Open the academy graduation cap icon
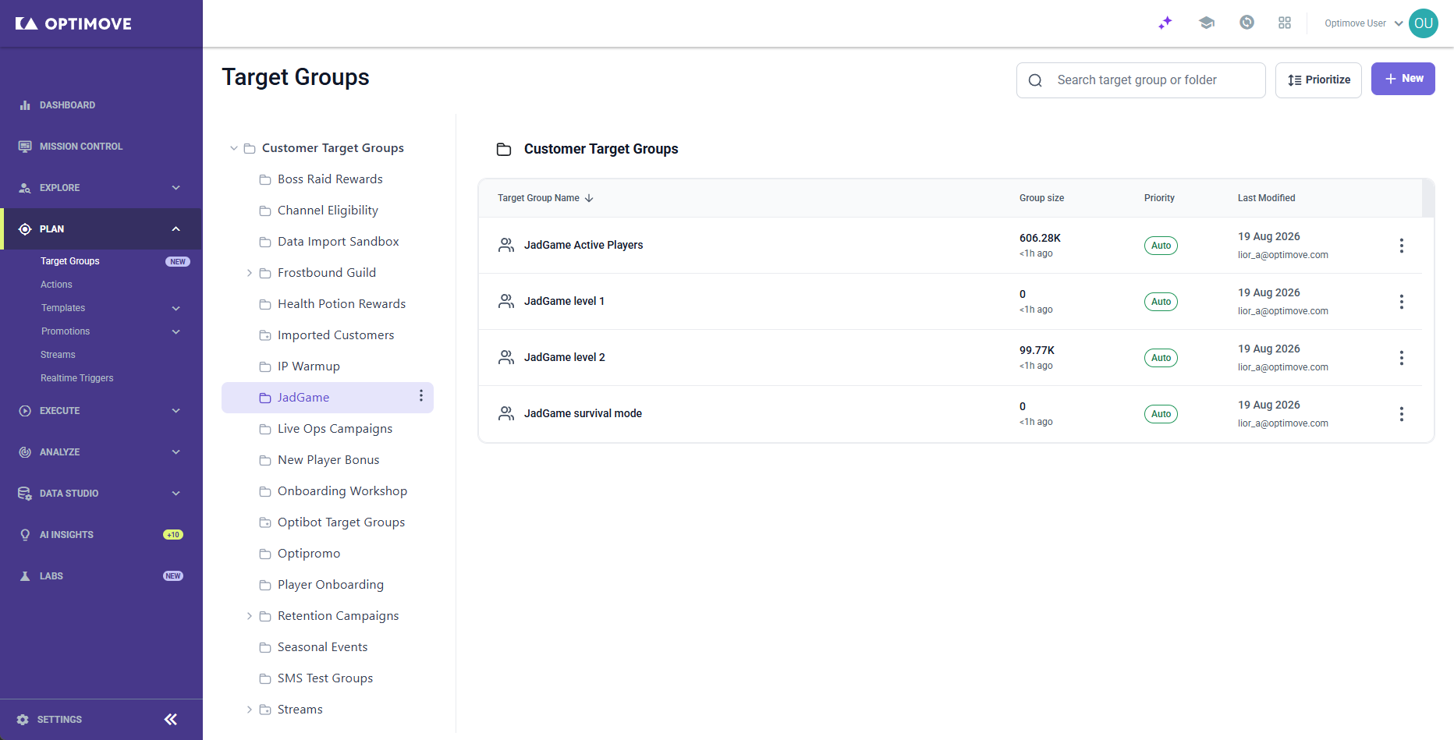Viewport: 1454px width, 740px height. 1207,23
